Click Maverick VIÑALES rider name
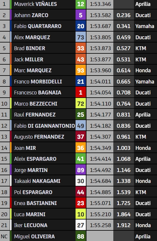This screenshot has height=241, width=157. tap(35, 4)
